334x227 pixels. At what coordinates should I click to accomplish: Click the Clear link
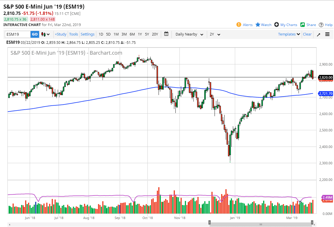[x=307, y=34]
